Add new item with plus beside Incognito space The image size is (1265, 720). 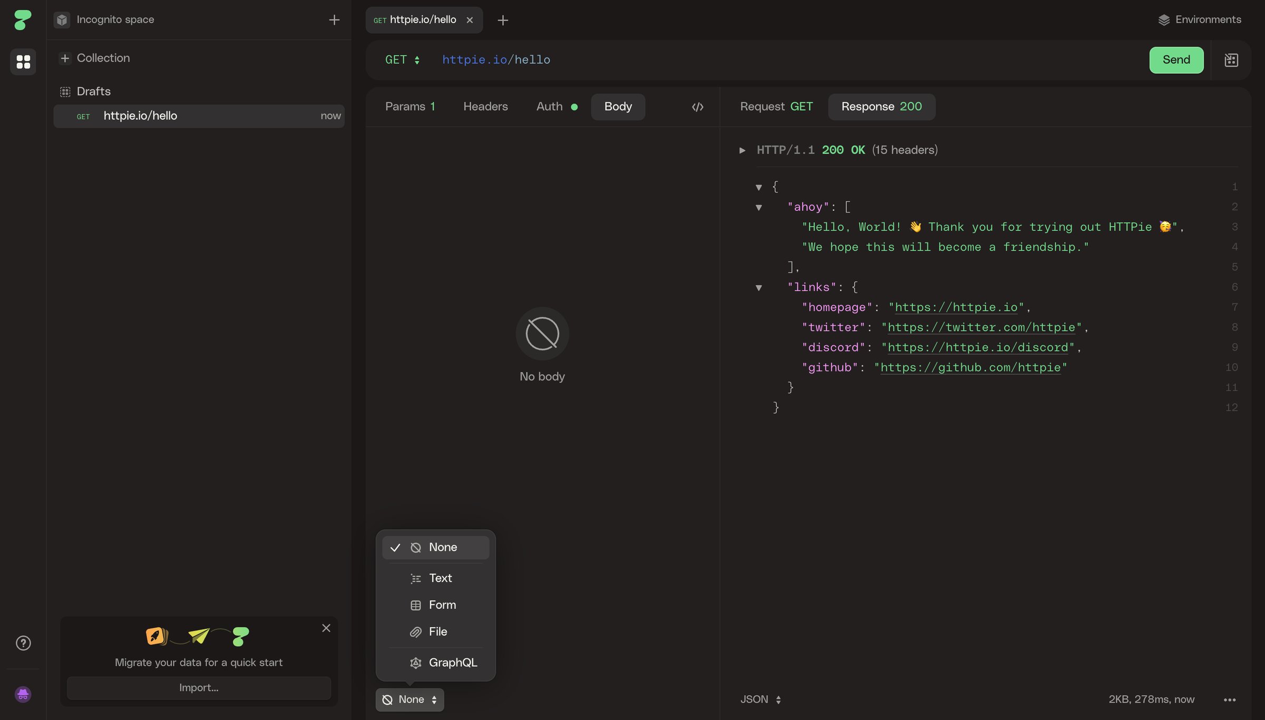click(334, 20)
